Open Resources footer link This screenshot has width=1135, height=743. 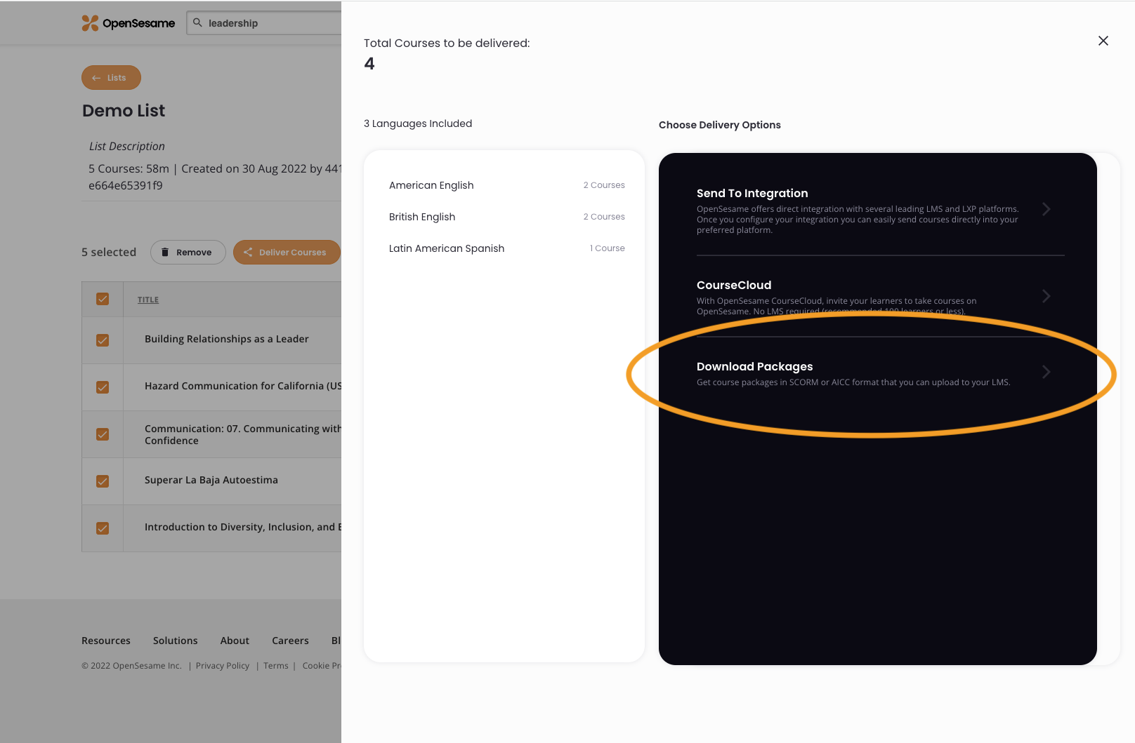(x=106, y=641)
